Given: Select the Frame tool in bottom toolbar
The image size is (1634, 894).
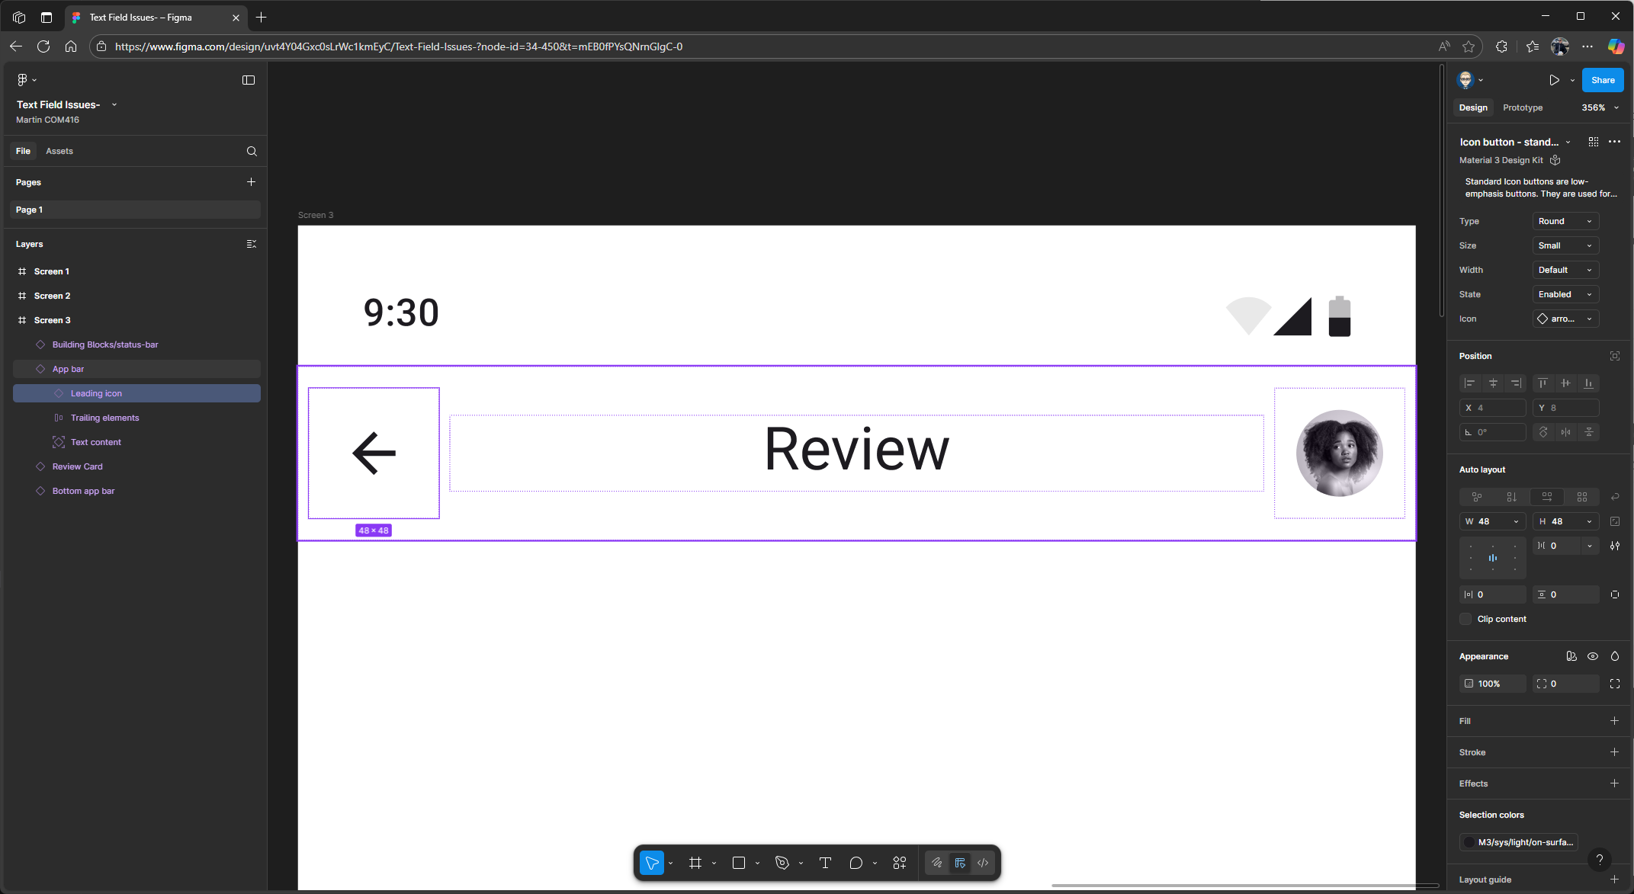Looking at the screenshot, I should point(695,863).
